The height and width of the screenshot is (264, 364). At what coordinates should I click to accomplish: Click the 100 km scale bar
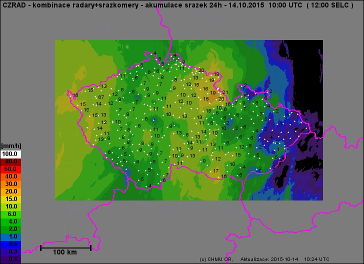pos(65,247)
